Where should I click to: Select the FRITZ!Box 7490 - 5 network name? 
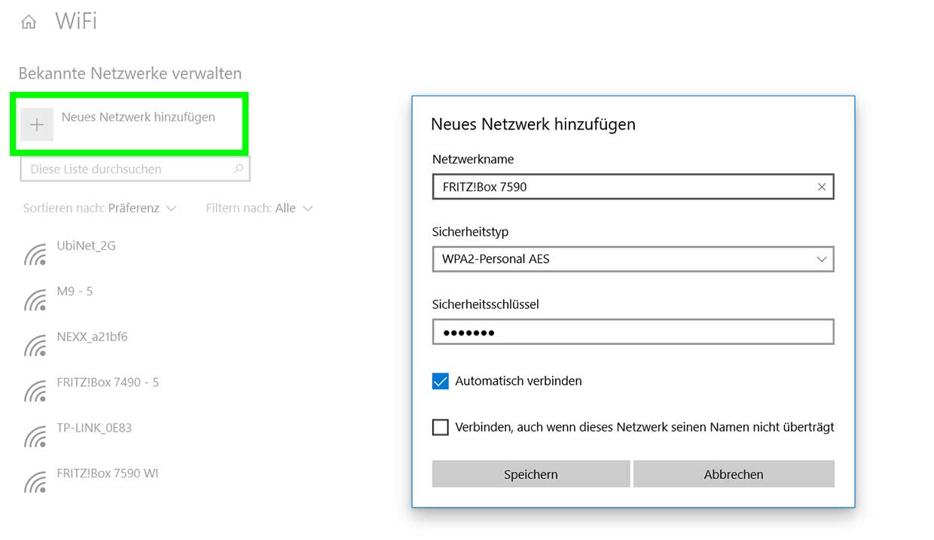click(108, 382)
